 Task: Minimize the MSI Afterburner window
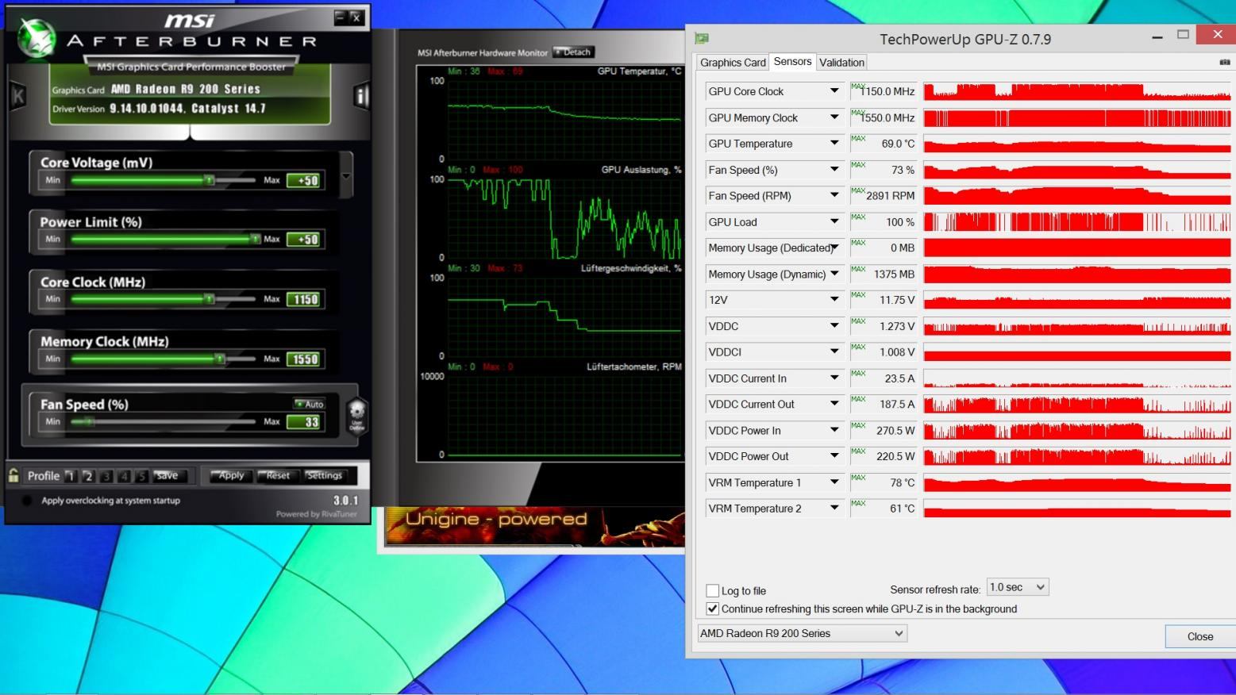(x=340, y=16)
